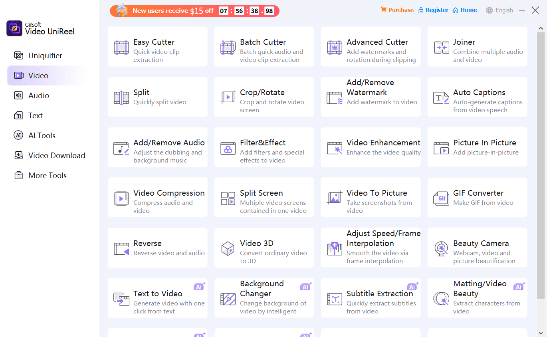This screenshot has width=547, height=337.
Task: Open the Split Screen grid icon
Action: (228, 198)
